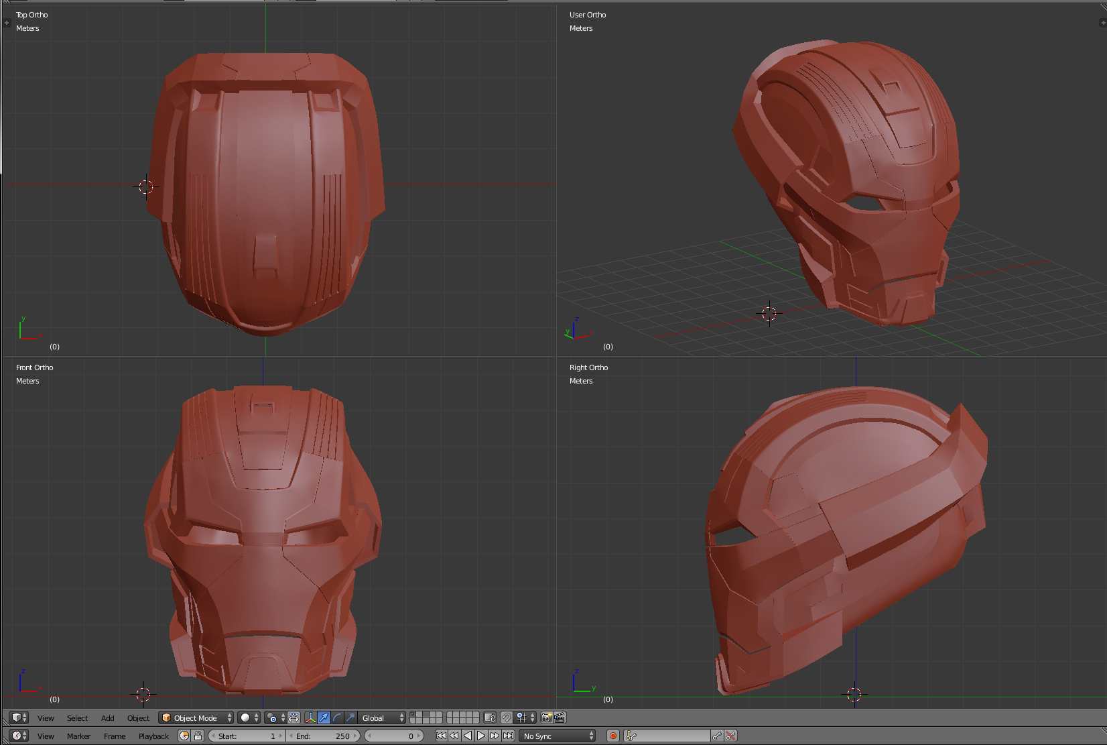The height and width of the screenshot is (745, 1107).
Task: Open the No Sync dropdown
Action: pyautogui.click(x=558, y=736)
